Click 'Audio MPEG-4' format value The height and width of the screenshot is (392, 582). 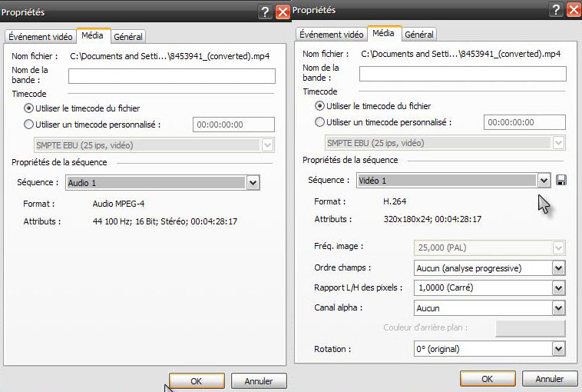tap(118, 204)
